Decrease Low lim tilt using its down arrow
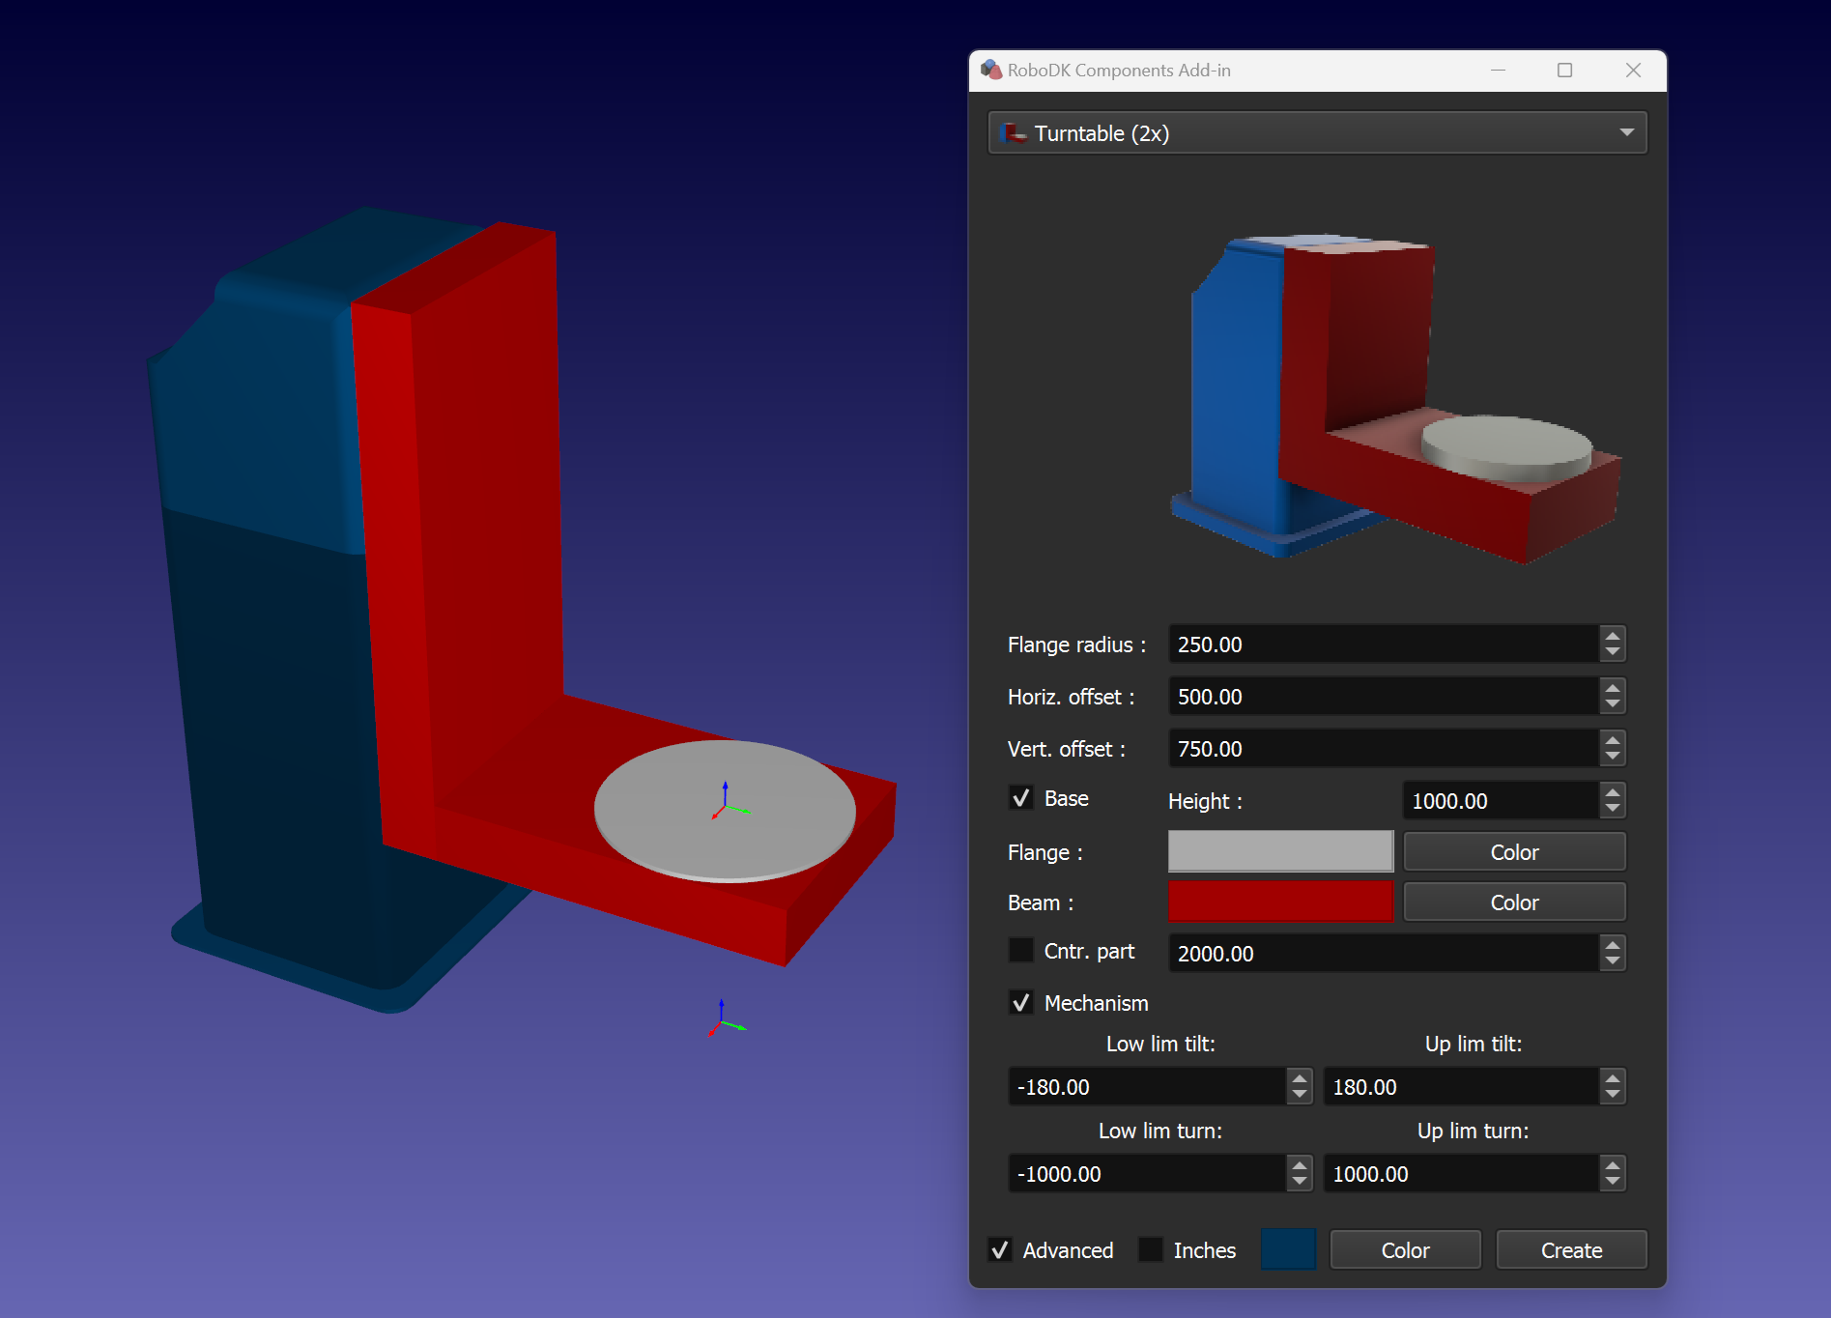This screenshot has width=1831, height=1318. pyautogui.click(x=1299, y=1093)
